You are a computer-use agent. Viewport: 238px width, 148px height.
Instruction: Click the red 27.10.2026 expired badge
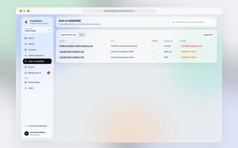click(191, 46)
